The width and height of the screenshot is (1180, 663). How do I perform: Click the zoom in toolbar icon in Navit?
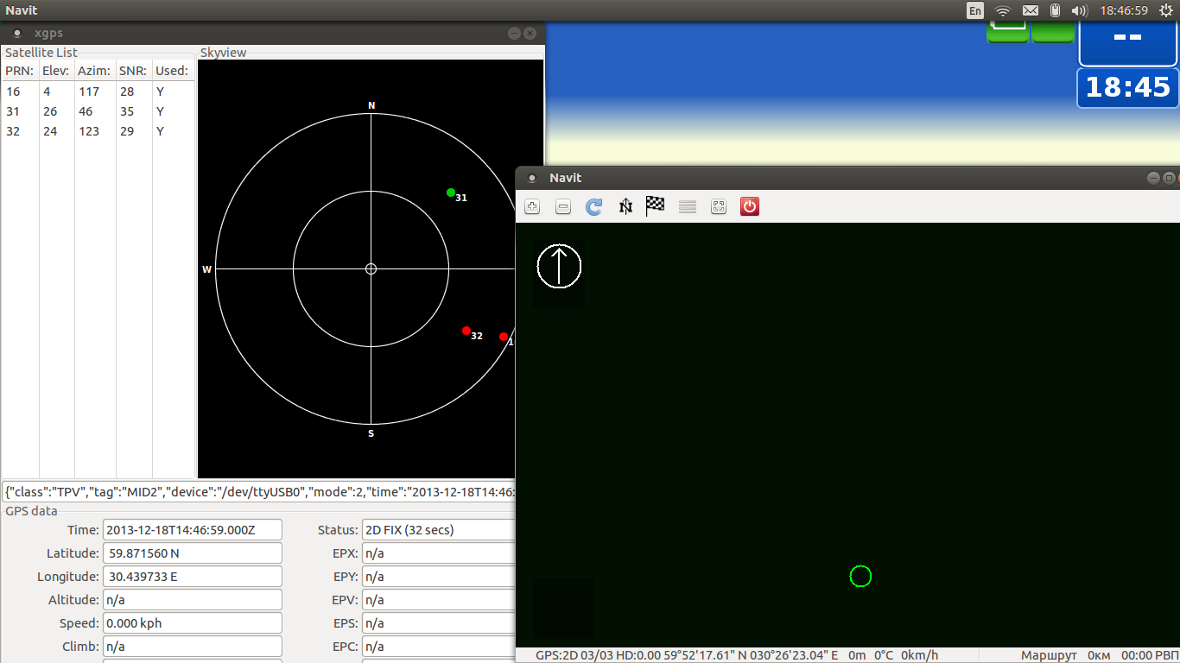point(532,207)
